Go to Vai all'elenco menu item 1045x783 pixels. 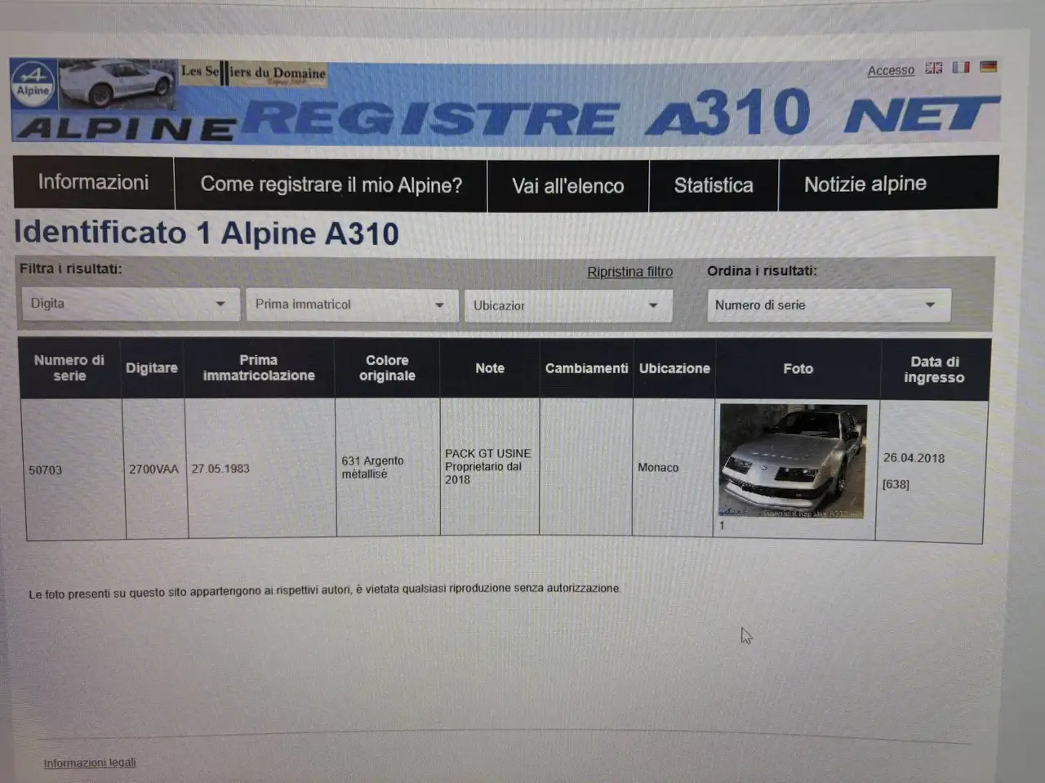(568, 185)
